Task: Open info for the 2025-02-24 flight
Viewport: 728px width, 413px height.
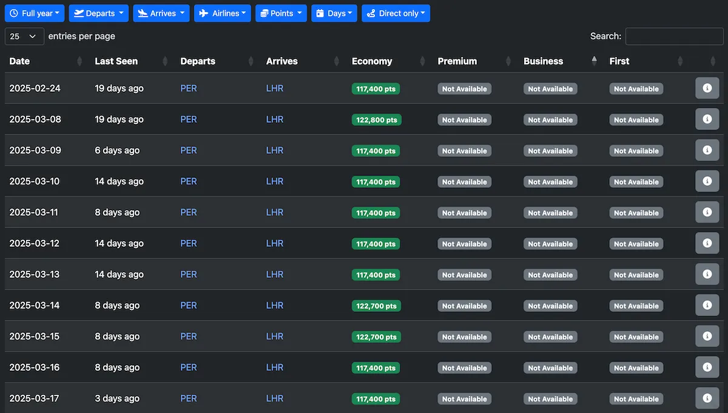Action: (x=707, y=88)
